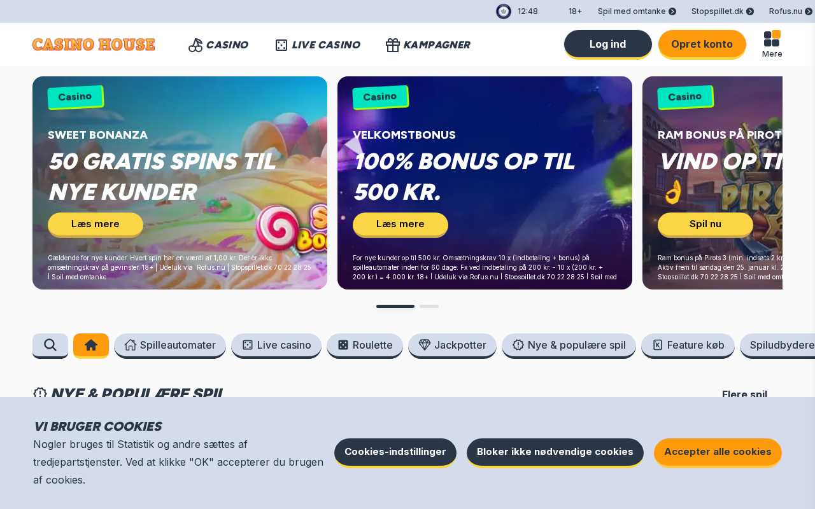Select the Spilleautomater category tab
The height and width of the screenshot is (509, 815).
[170, 345]
